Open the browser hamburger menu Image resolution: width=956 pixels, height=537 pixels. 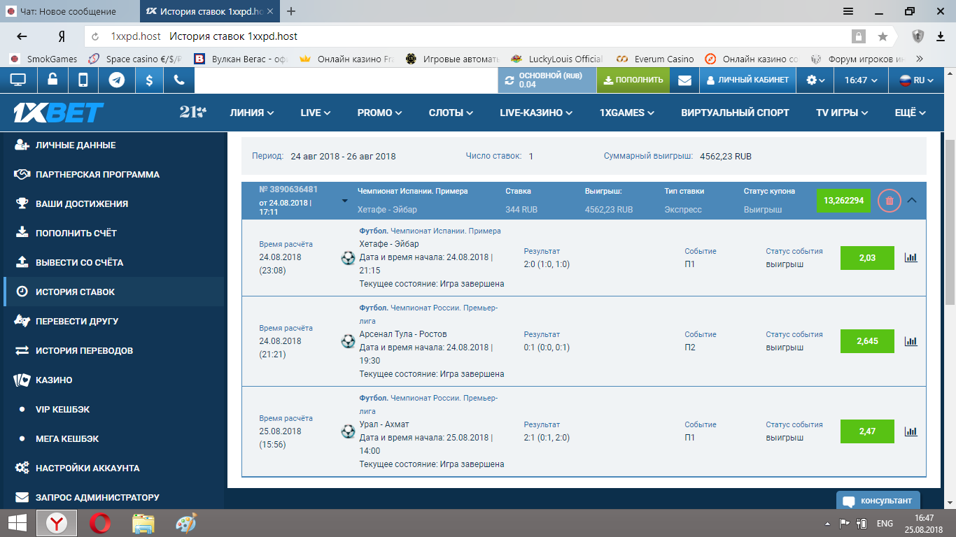tap(848, 11)
